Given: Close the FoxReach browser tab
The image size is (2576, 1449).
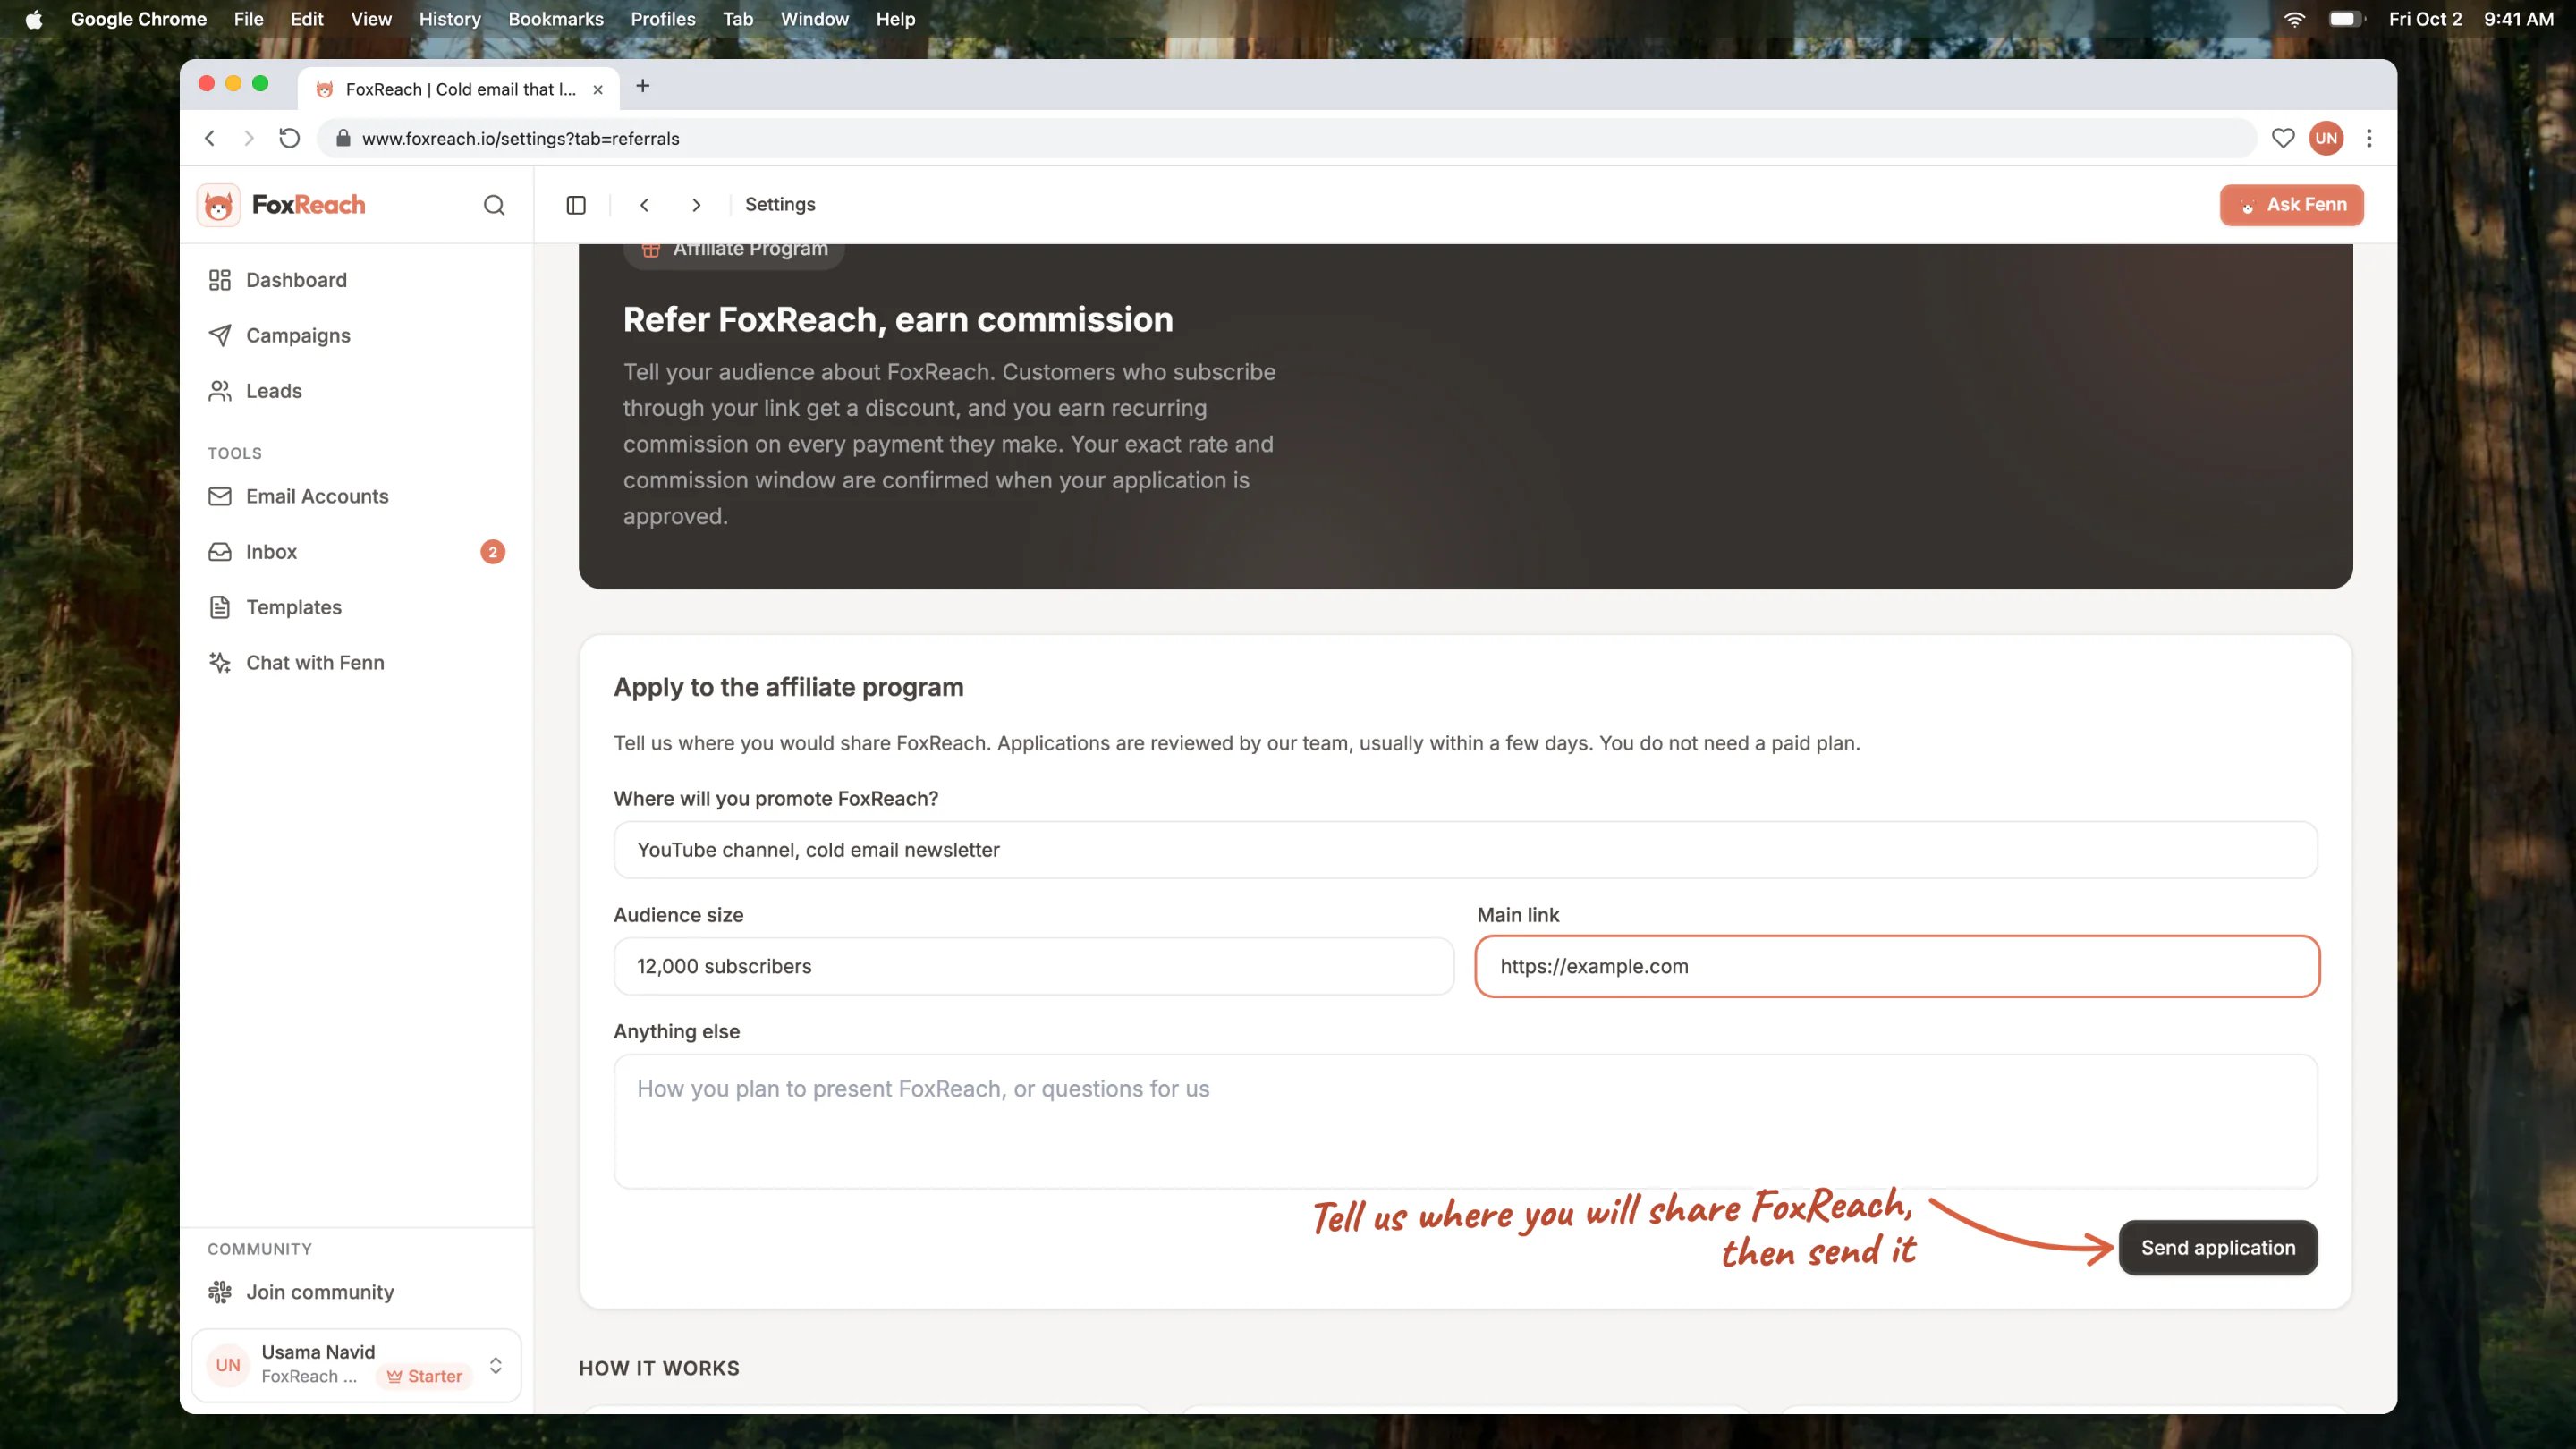Looking at the screenshot, I should (598, 89).
